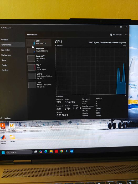
Task: Click the Virtualization Enabled value
Action: pos(98,108)
